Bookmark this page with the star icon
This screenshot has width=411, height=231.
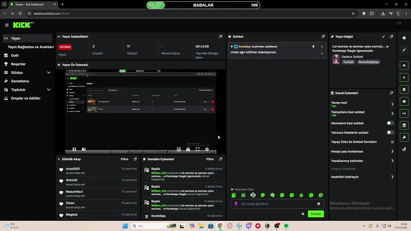353,13
